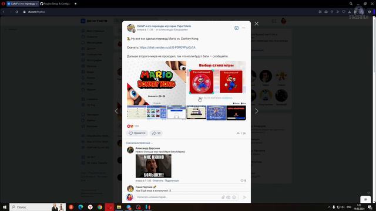The image size is (376, 211).
Task: Open the game style selection screenshot
Action: [216, 83]
